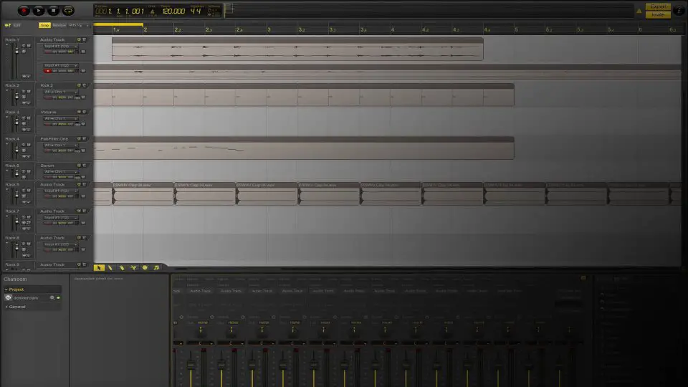Image resolution: width=688 pixels, height=387 pixels.
Task: Select the FabFilter One automation clip
Action: 304,148
